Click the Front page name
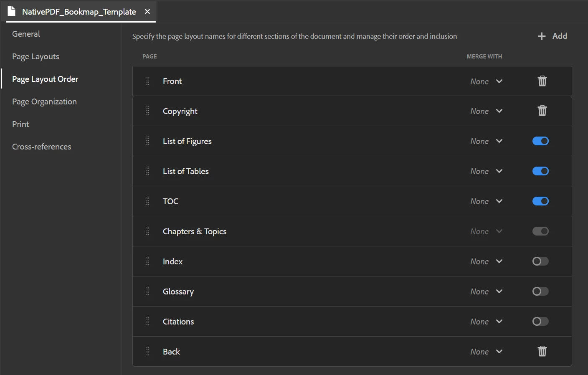Image resolution: width=588 pixels, height=375 pixels. [x=172, y=81]
